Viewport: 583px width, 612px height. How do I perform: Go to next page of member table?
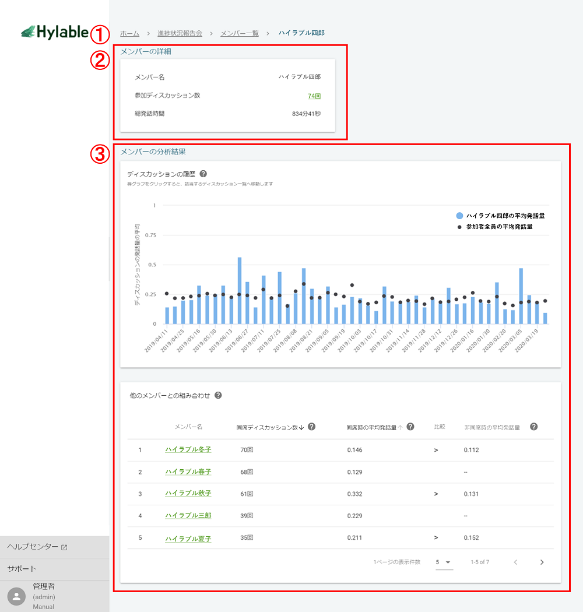542,562
